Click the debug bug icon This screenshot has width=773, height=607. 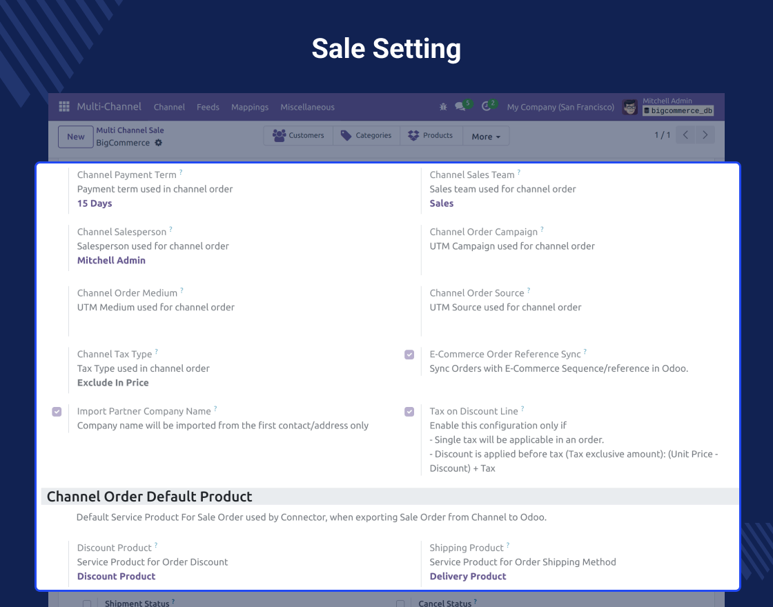(x=443, y=106)
